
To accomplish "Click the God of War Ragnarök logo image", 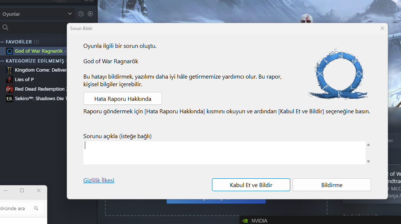I will (x=339, y=74).
